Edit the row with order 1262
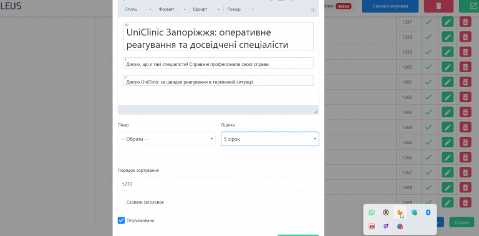 coord(448,97)
